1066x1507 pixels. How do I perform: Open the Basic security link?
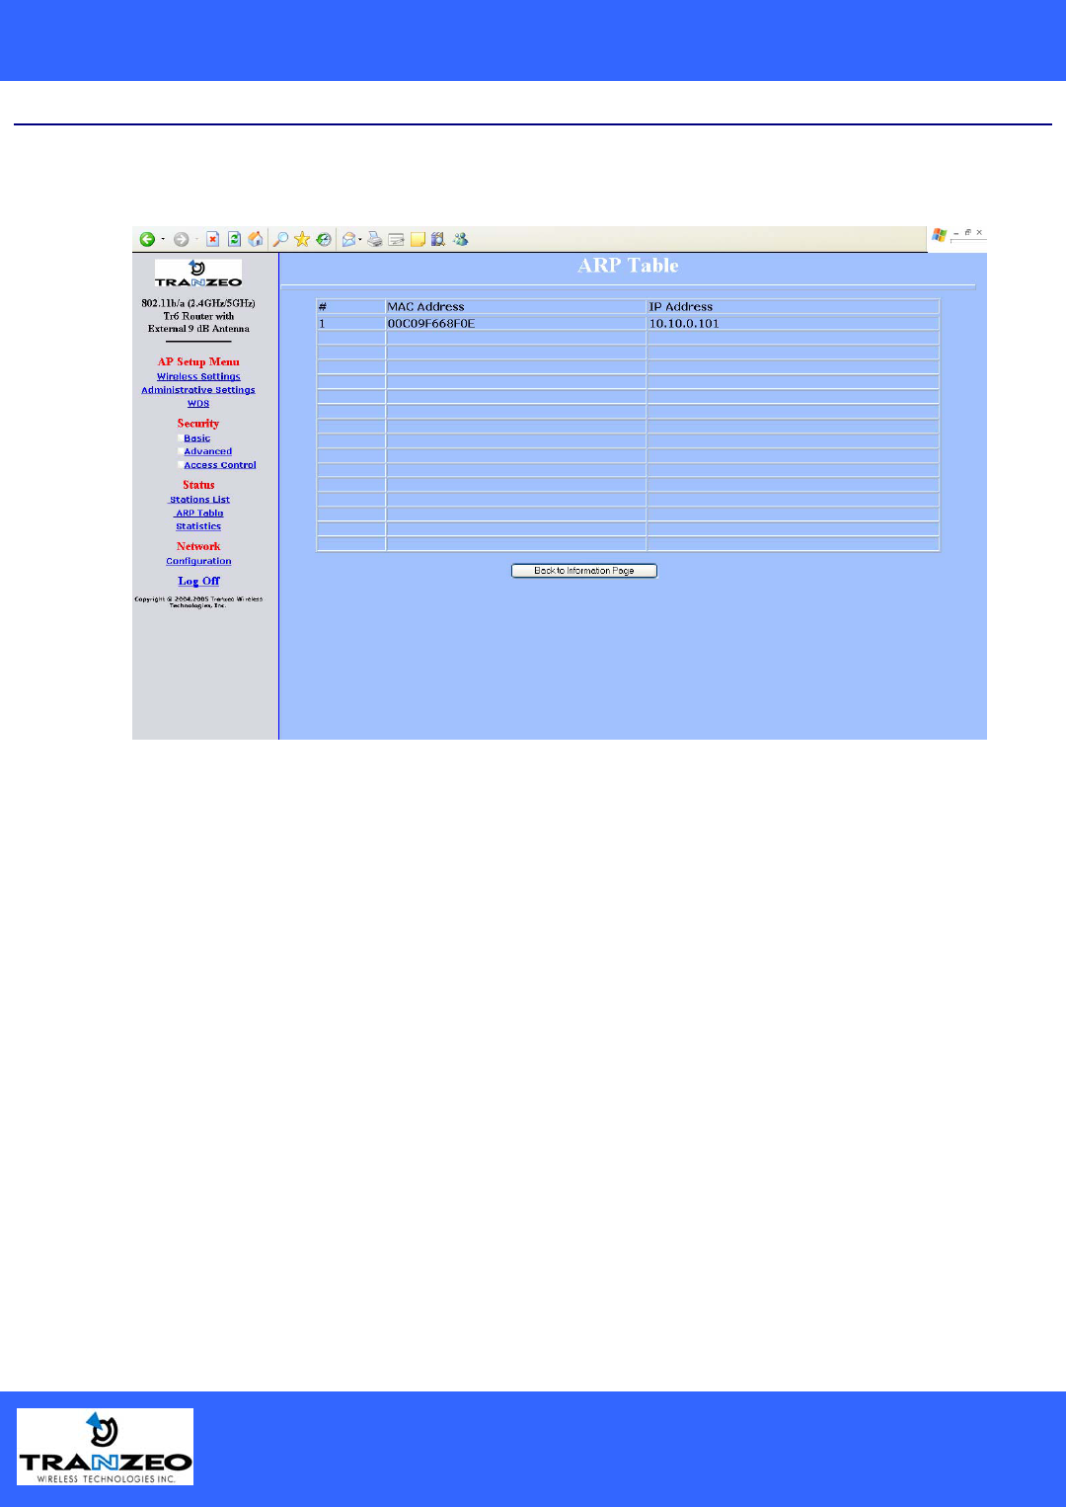point(197,438)
